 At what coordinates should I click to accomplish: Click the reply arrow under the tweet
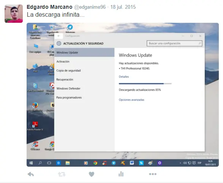(x=31, y=174)
